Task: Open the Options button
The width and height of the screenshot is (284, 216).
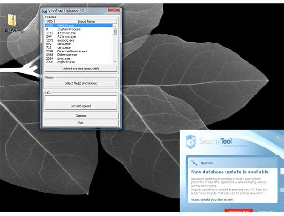Action: coord(81,116)
